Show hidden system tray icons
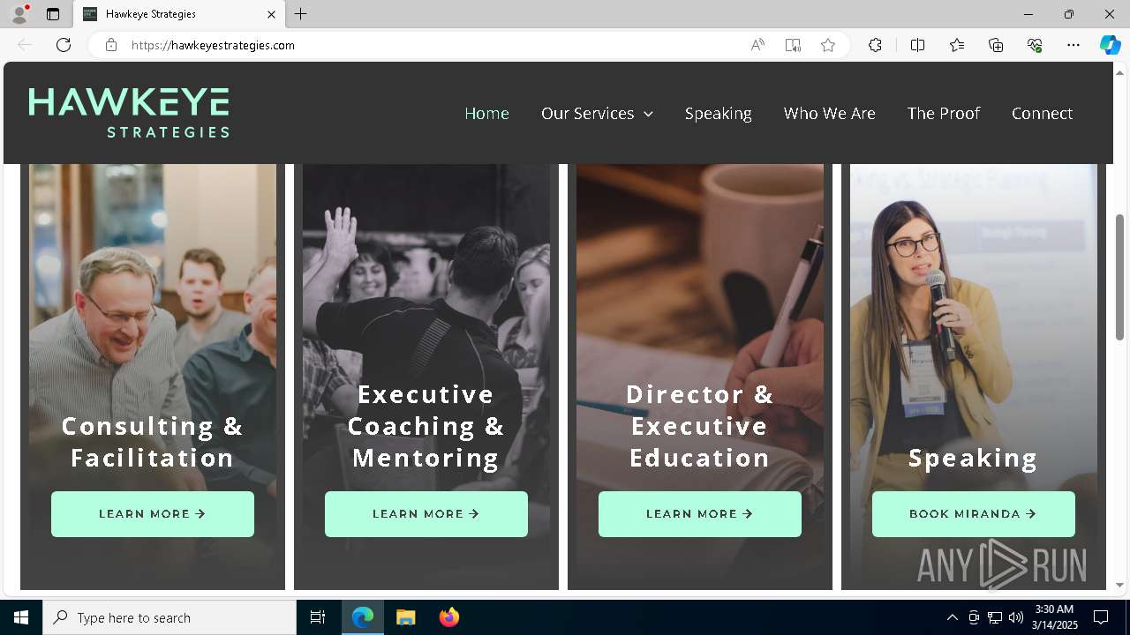The image size is (1130, 635). [952, 617]
